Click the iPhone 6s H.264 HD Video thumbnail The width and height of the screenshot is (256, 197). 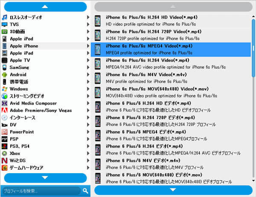point(98,21)
